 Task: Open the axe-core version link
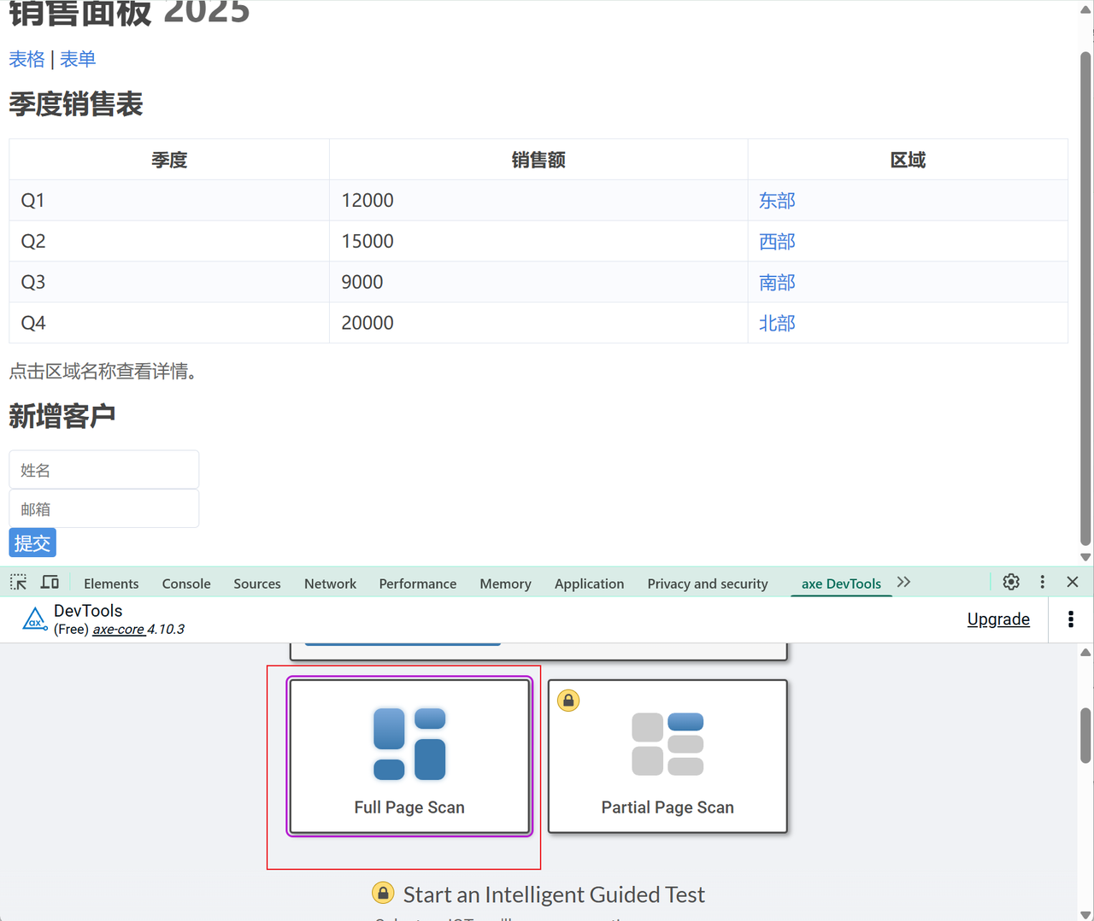pyautogui.click(x=118, y=630)
